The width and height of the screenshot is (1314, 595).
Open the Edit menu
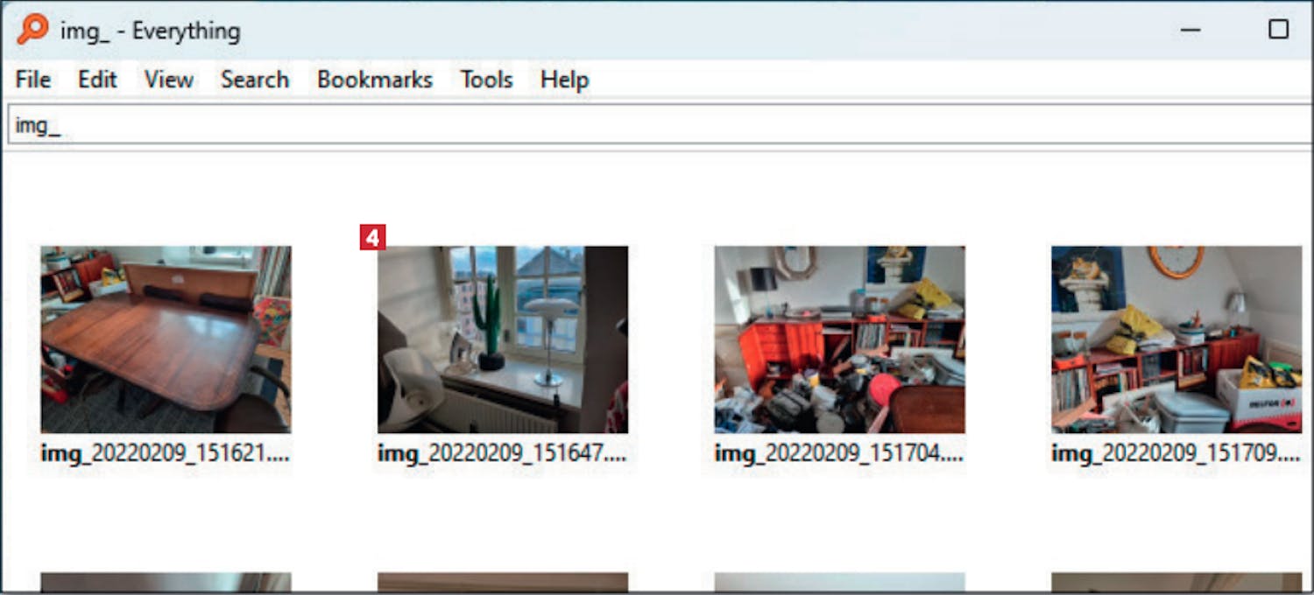point(97,80)
